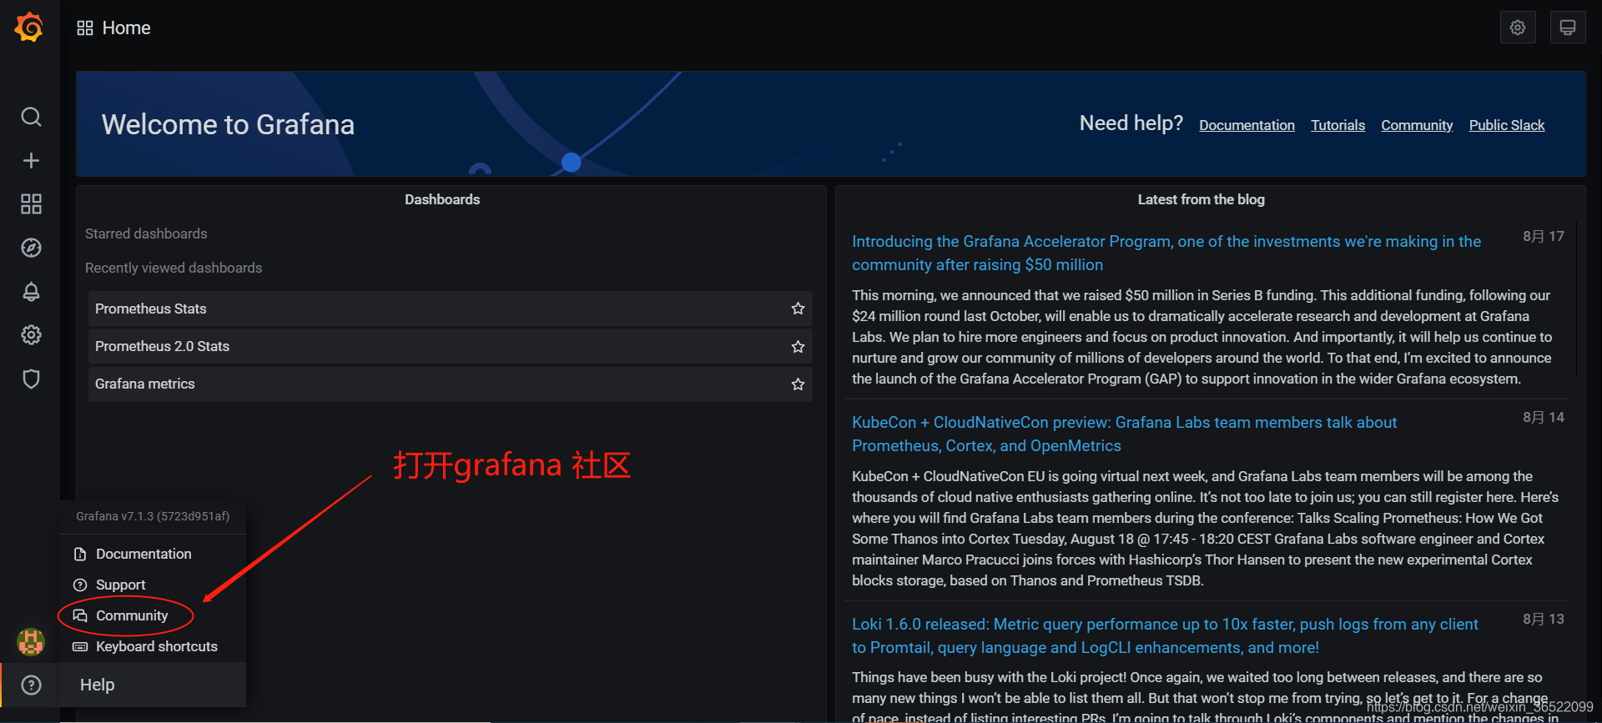Click the Recently viewed dashboards heading
1602x723 pixels.
coord(174,268)
